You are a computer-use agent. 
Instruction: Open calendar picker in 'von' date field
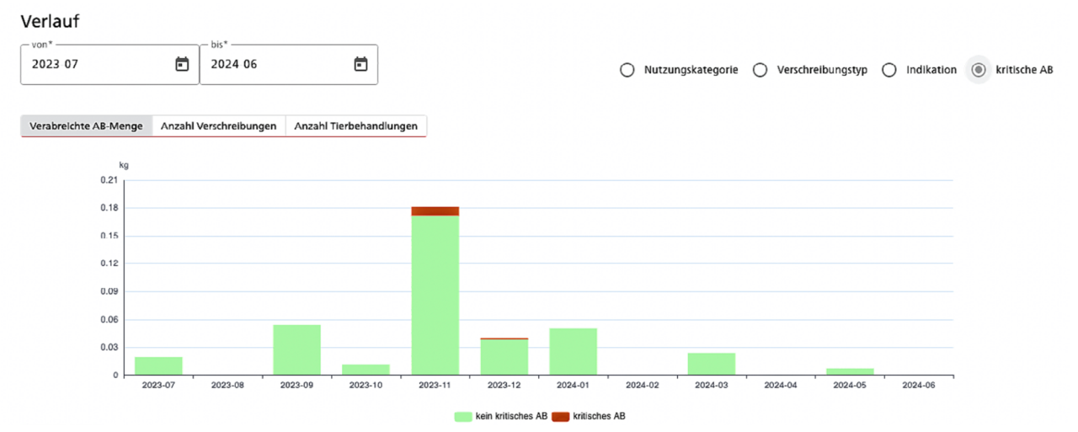(x=182, y=64)
